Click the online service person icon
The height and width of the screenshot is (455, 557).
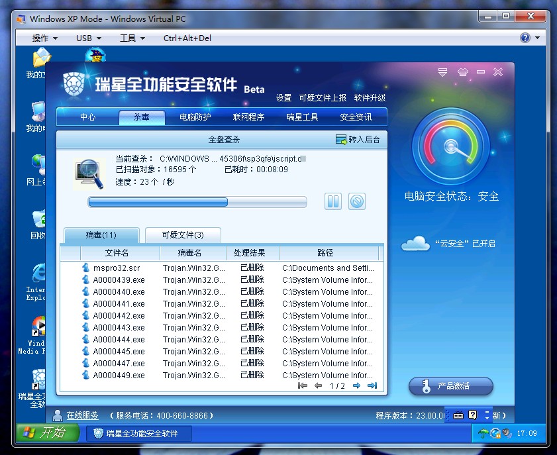coord(58,415)
